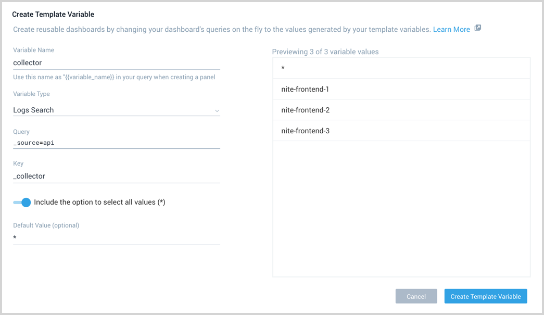Open the Variable Type combo box labeled Logs Search
Screen dimensions: 544x315
115,110
